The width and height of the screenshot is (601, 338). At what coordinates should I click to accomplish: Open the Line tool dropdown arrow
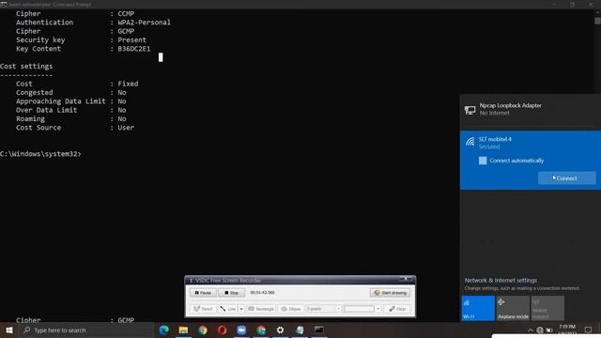click(241, 309)
